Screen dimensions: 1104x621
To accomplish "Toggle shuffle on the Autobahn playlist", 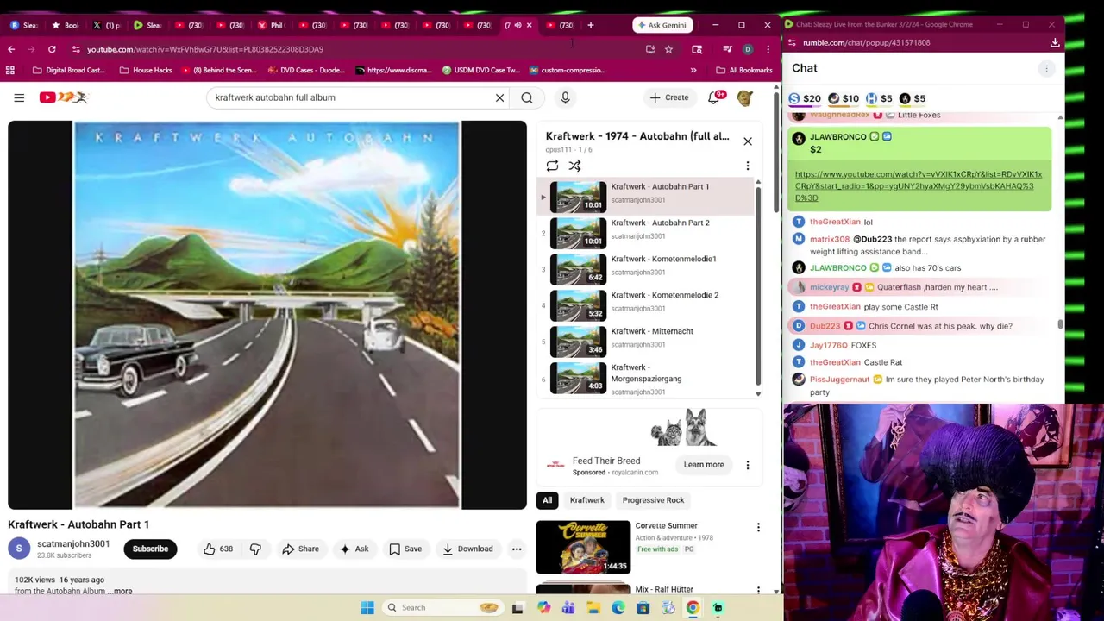I will (x=574, y=166).
